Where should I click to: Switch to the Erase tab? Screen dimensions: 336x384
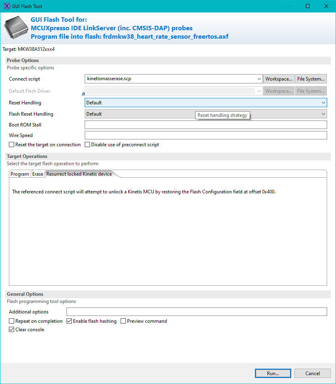click(x=38, y=174)
